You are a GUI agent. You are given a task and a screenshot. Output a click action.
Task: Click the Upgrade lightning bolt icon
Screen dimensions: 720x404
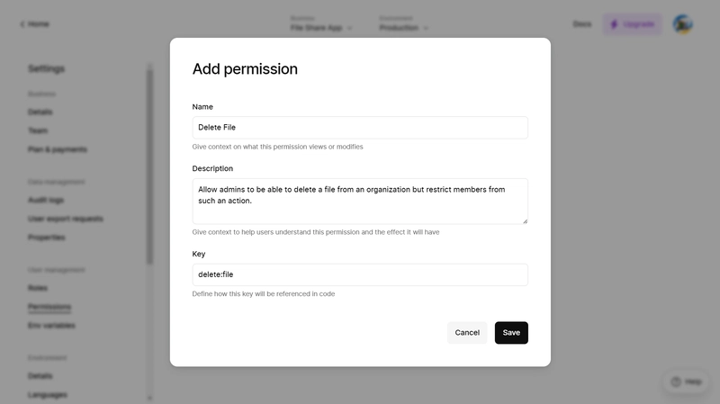[614, 24]
